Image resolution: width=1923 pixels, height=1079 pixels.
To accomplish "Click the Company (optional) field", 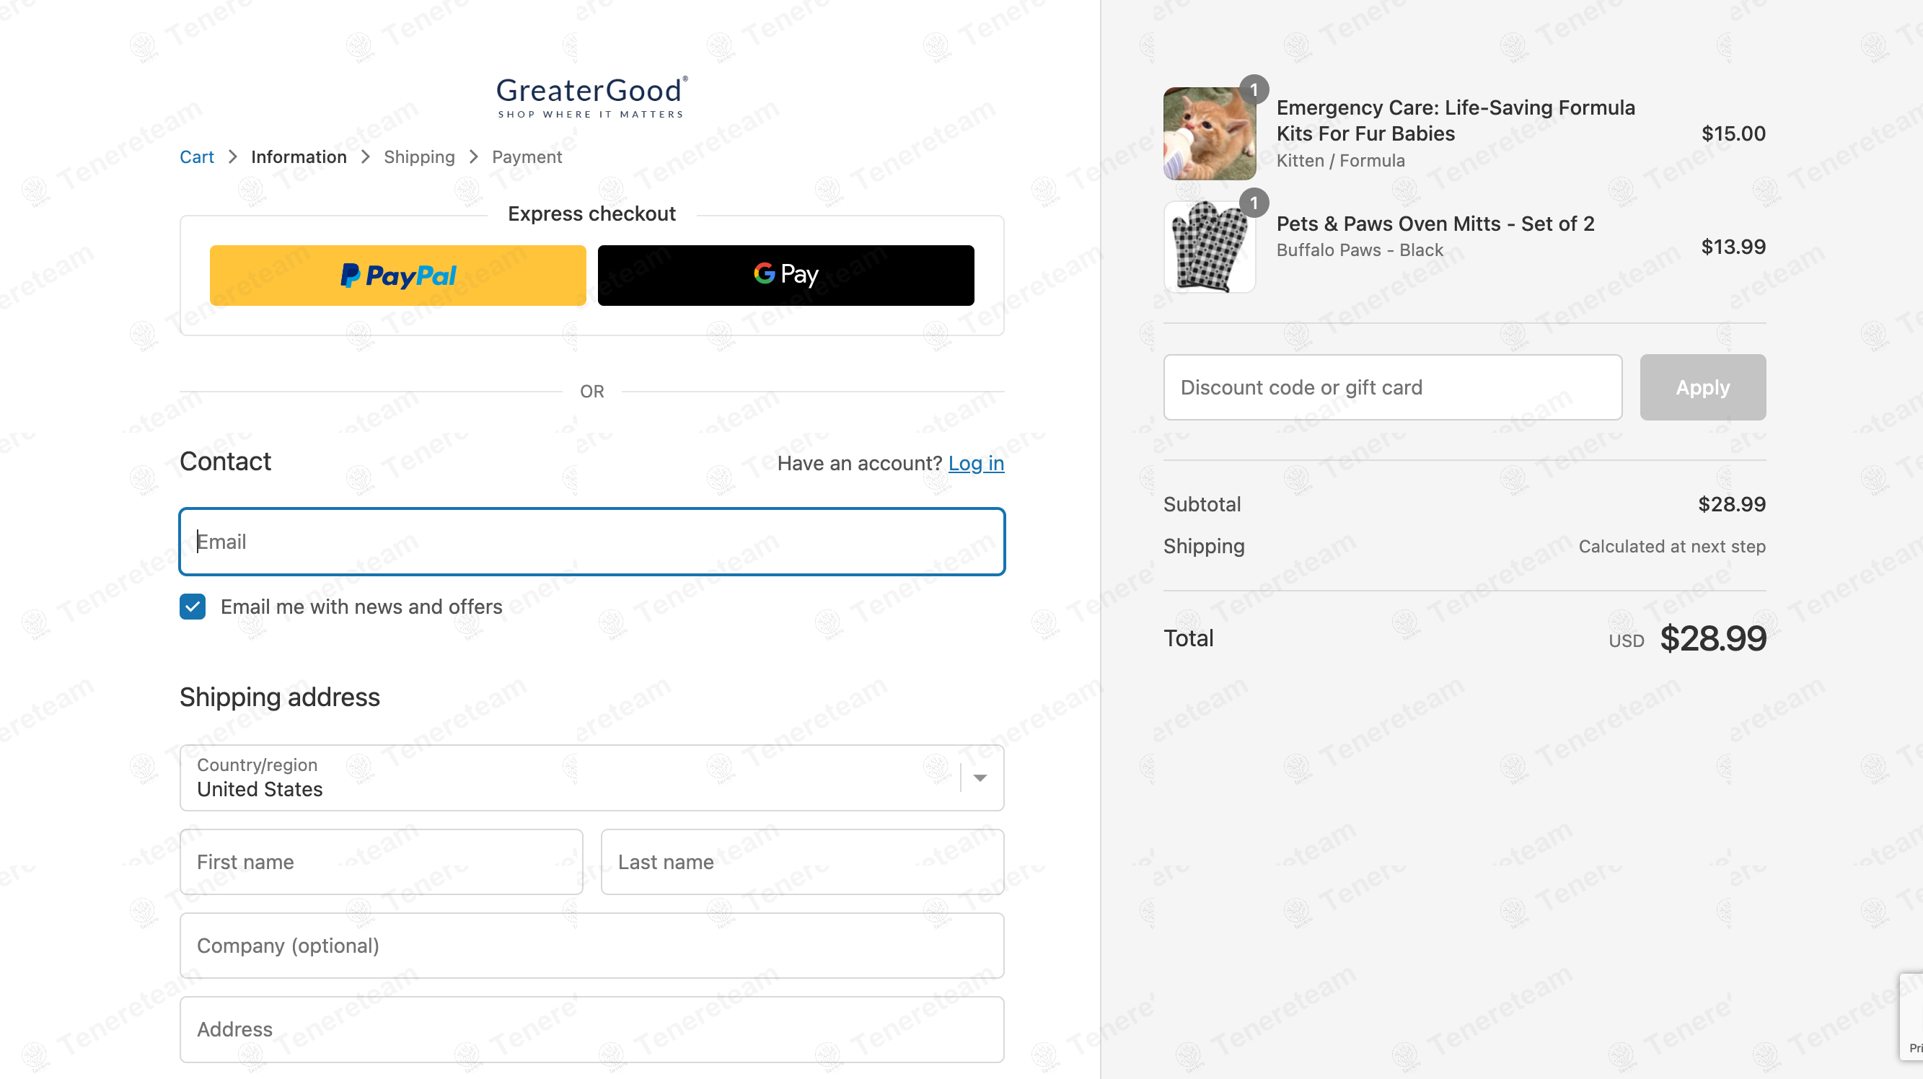I will tap(591, 946).
